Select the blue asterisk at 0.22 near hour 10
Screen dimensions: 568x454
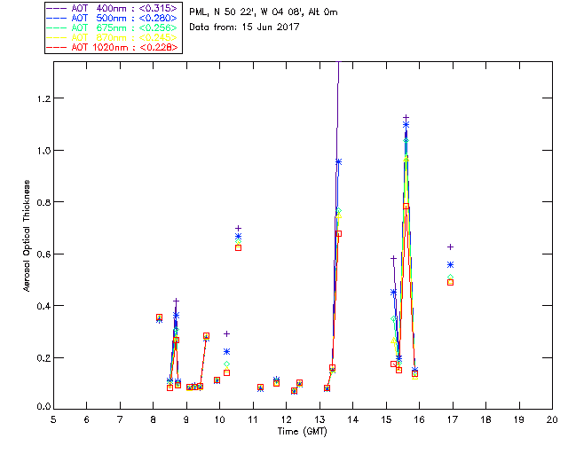[x=227, y=352]
